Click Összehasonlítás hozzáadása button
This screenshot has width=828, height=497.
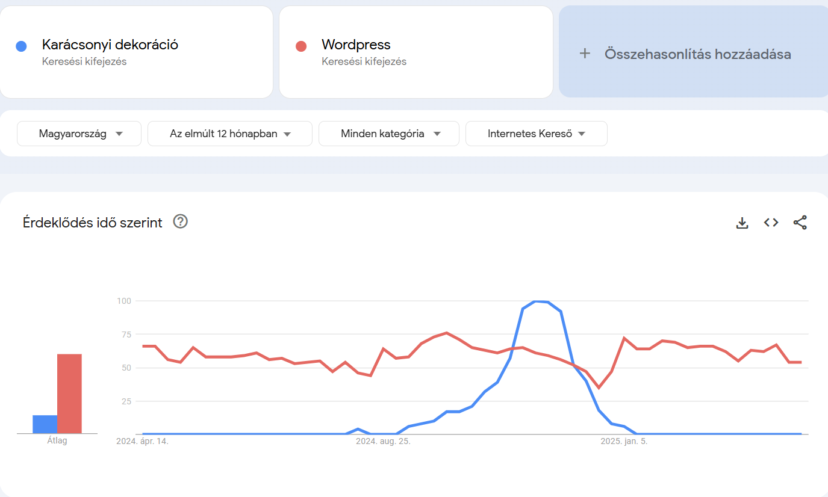click(694, 52)
